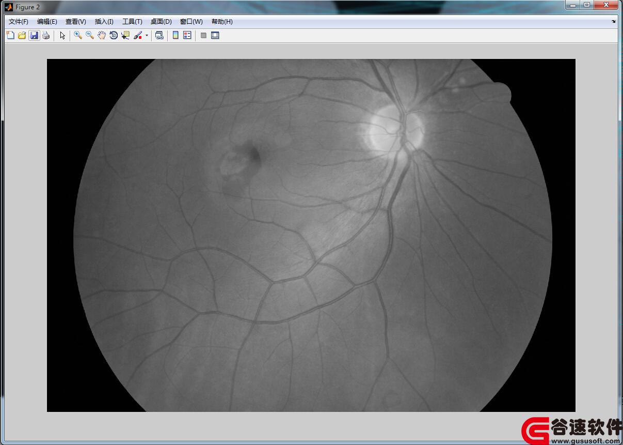Viewport: 623px width, 445px height.
Task: Open the 文件(F) menu
Action: pyautogui.click(x=19, y=22)
